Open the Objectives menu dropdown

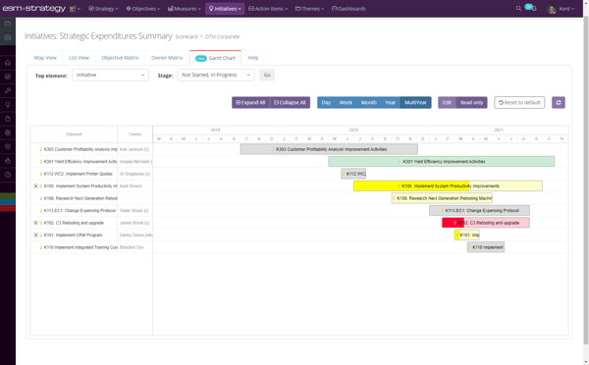142,9
